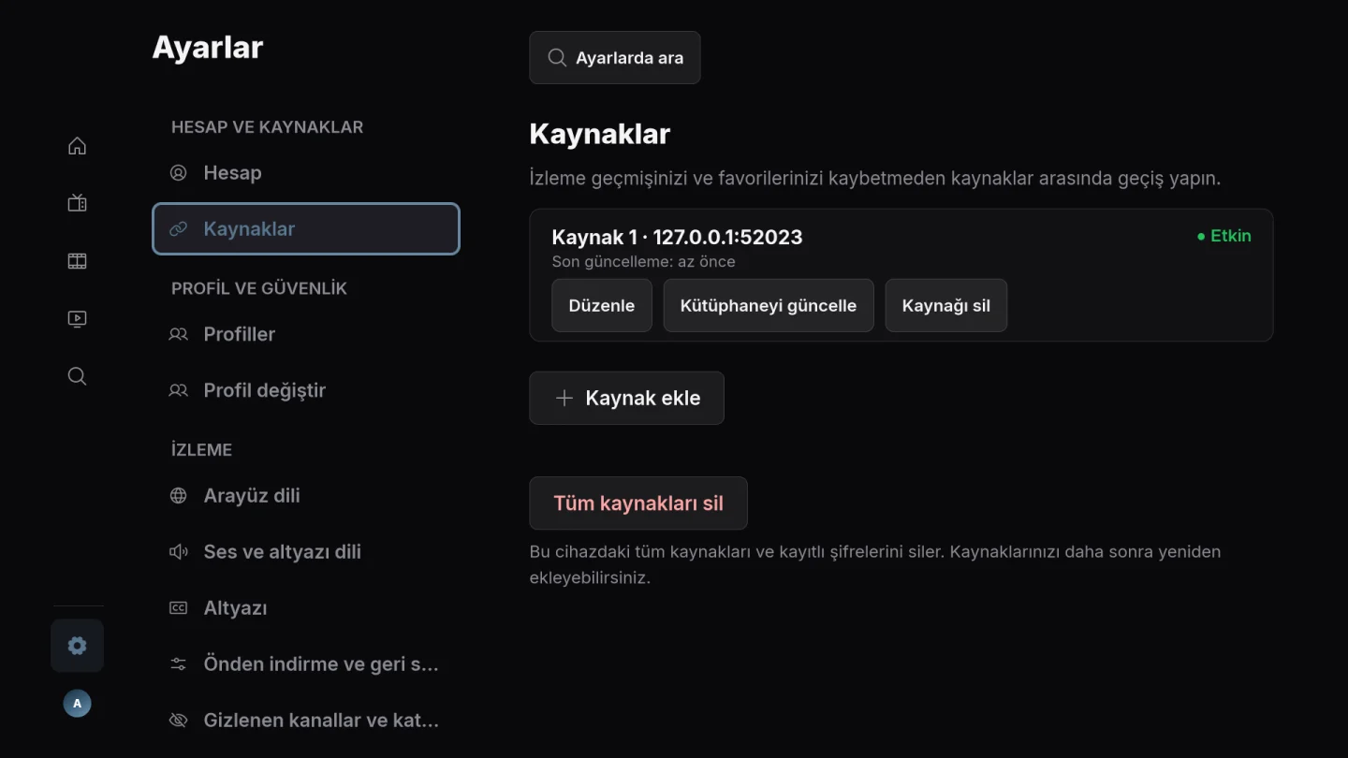
Task: Go to Home via the house icon
Action: 77,146
